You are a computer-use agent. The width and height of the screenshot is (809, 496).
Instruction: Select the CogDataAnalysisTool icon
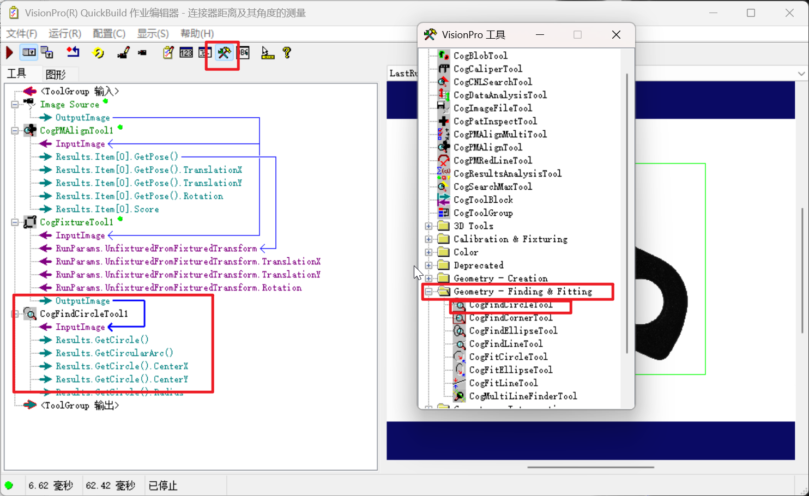444,95
